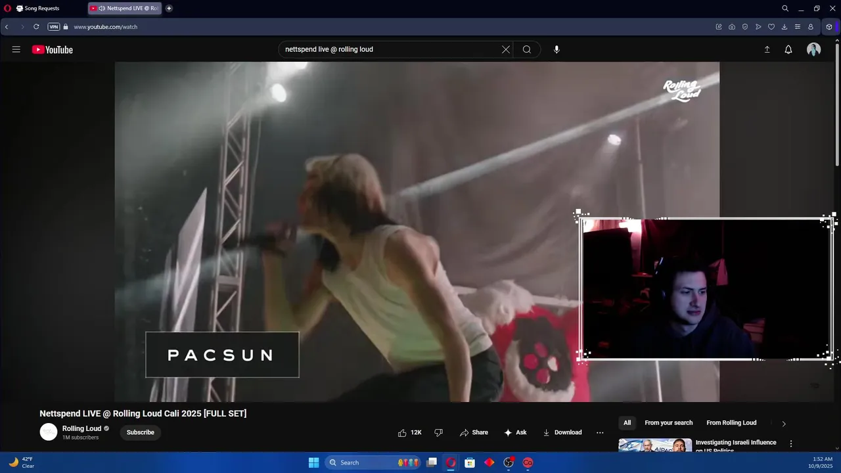
Task: Add page to bookmarks heart icon
Action: point(771,27)
